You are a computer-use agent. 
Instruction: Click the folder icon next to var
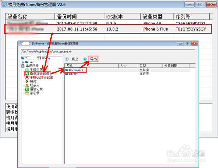27,62
